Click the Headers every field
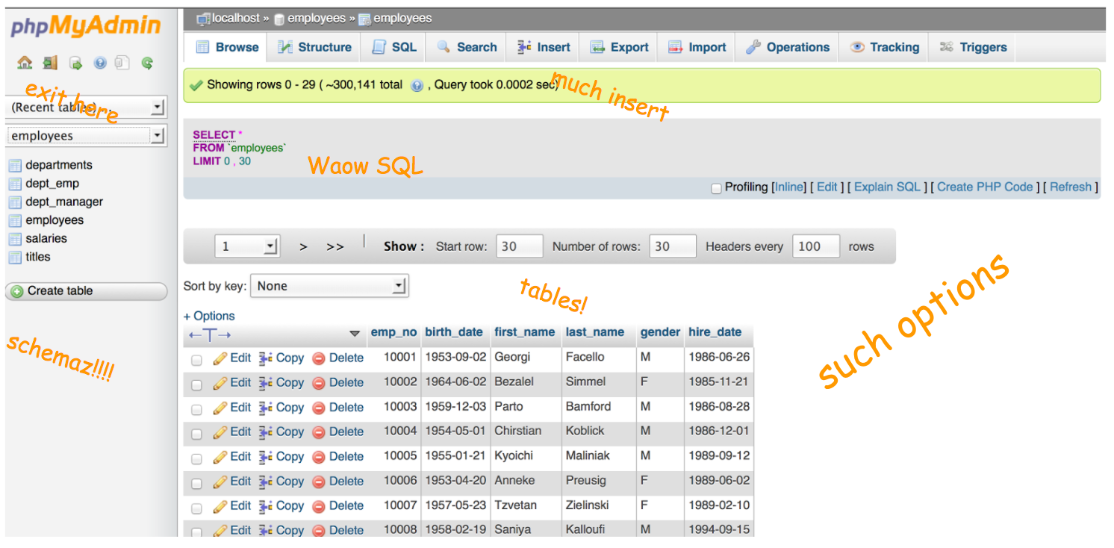Viewport: 1114px width, 548px height. click(816, 246)
